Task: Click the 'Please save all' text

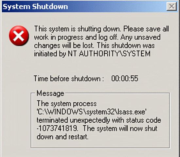Action: 146,29
